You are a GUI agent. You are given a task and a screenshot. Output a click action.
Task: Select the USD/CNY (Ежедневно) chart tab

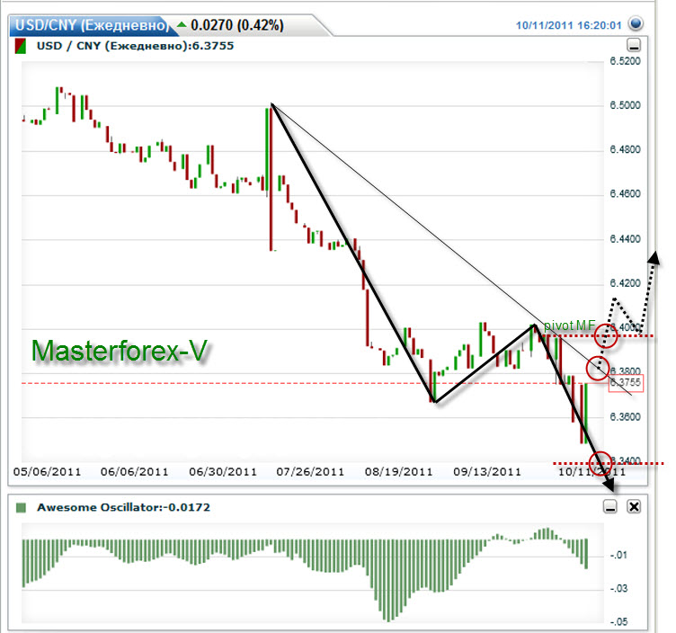[x=92, y=25]
